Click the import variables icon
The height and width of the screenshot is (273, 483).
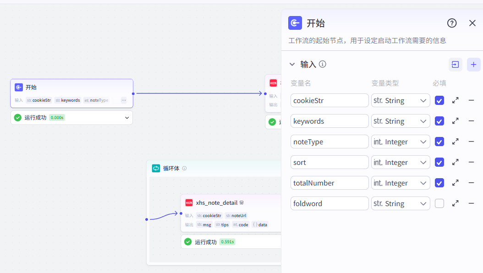point(455,65)
